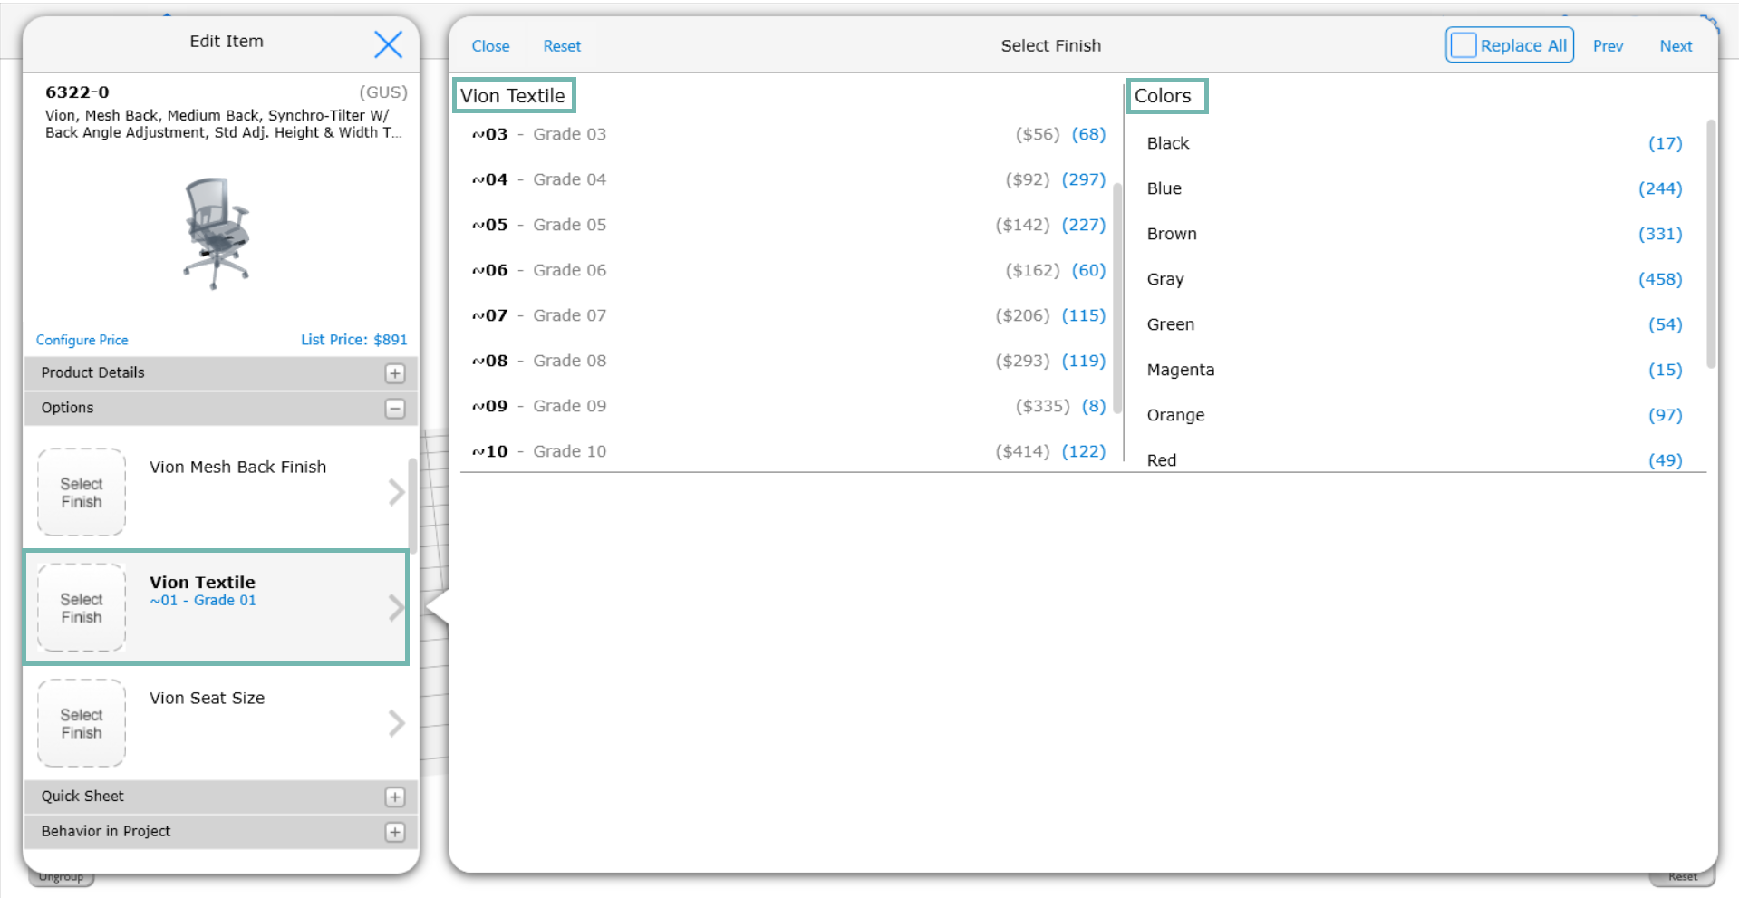Filter by Brown color
The height and width of the screenshot is (898, 1739).
[1415, 234]
